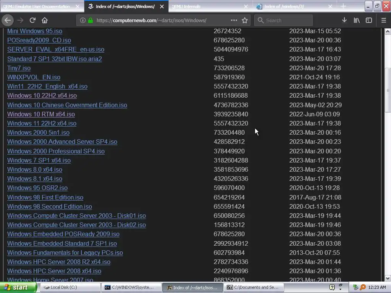Viewport: 391px width, 293px height.
Task: Close the QEMU Emulator User Documentation tab
Action: pos(78,6)
